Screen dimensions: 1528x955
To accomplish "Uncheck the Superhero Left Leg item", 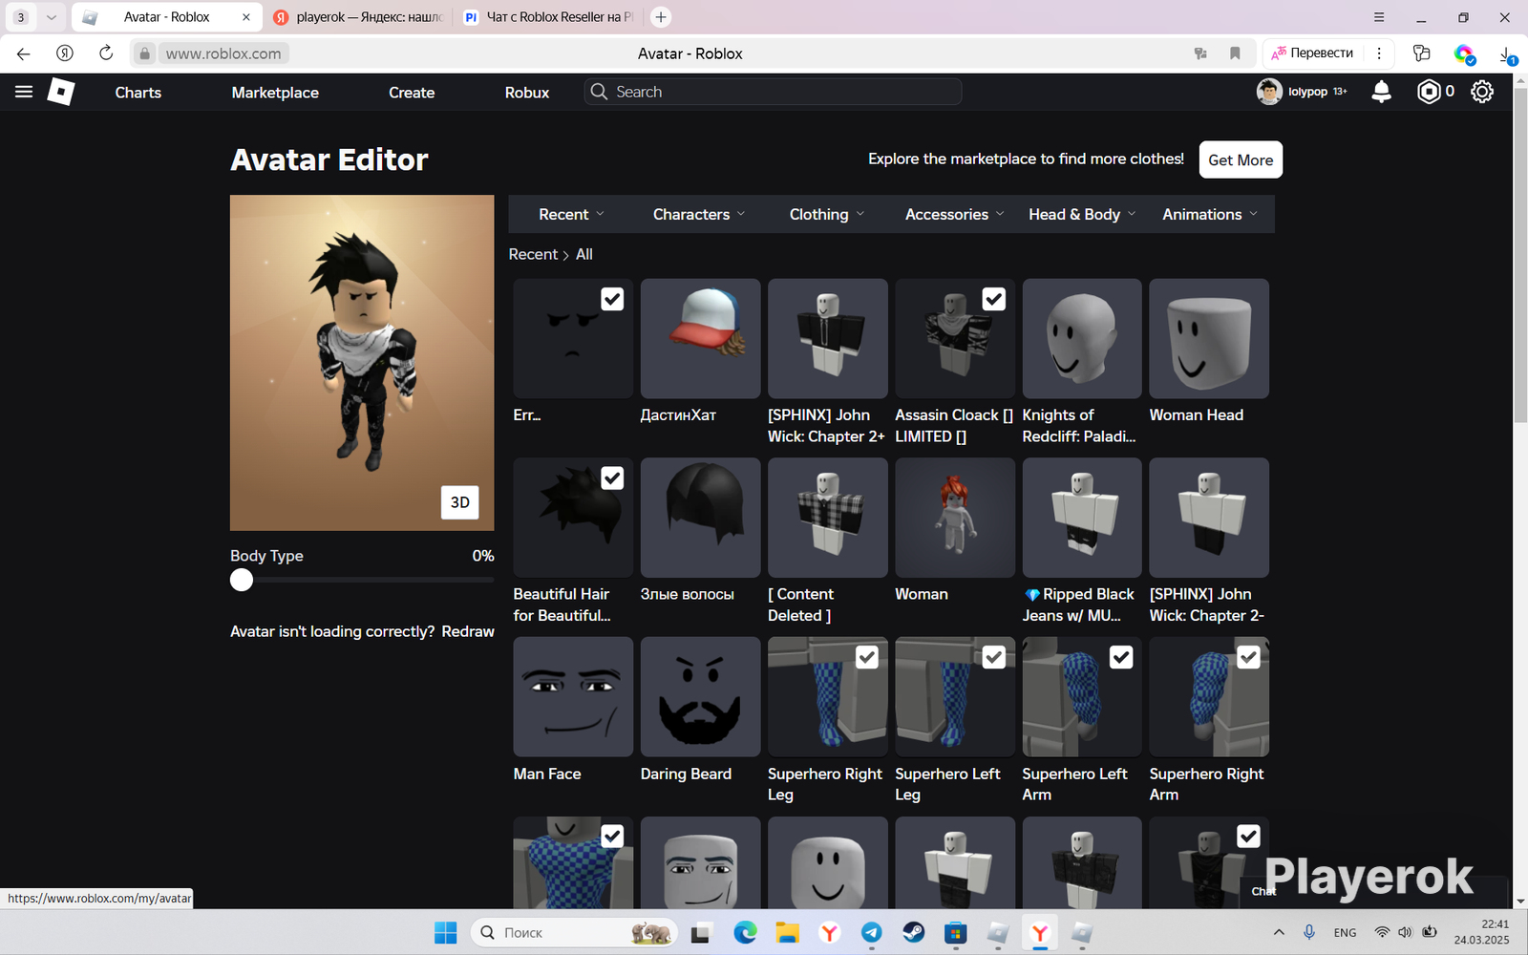I will (994, 657).
